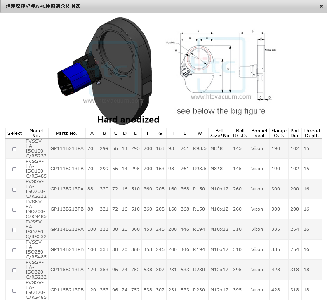Tick the checkbox for GP113B213PA
This screenshot has height=303, width=327.
(14, 189)
